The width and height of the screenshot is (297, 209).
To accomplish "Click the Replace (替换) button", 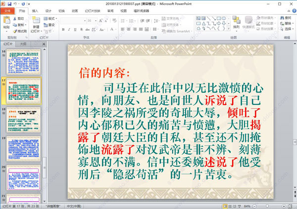I will (x=287, y=23).
